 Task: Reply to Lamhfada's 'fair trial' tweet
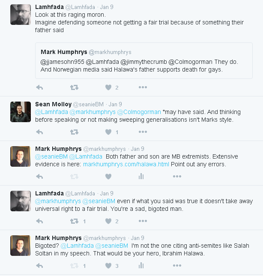39,221
